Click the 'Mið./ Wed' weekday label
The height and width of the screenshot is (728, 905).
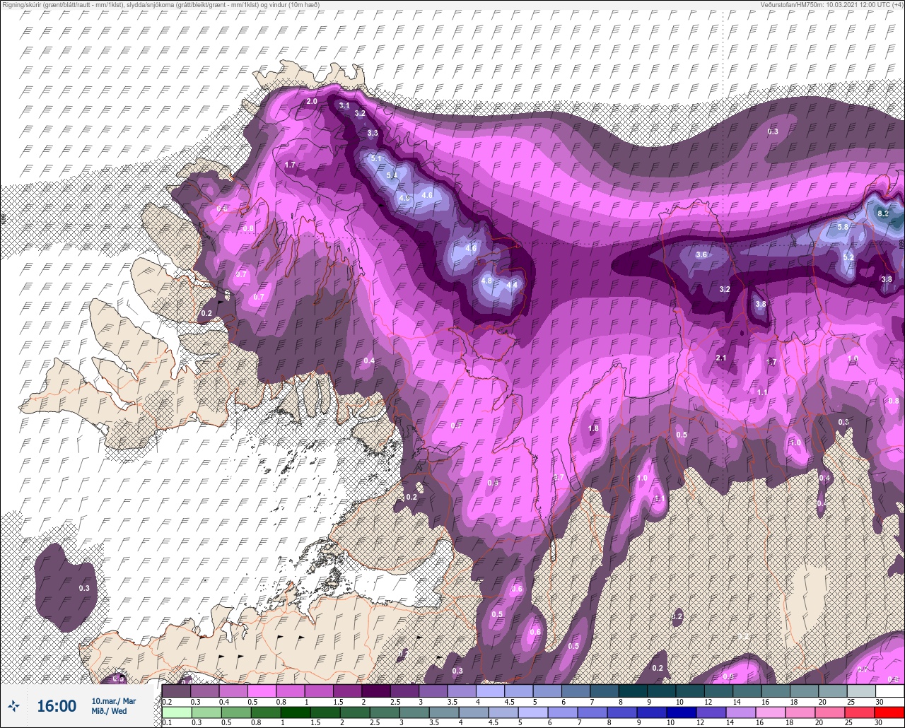click(110, 711)
